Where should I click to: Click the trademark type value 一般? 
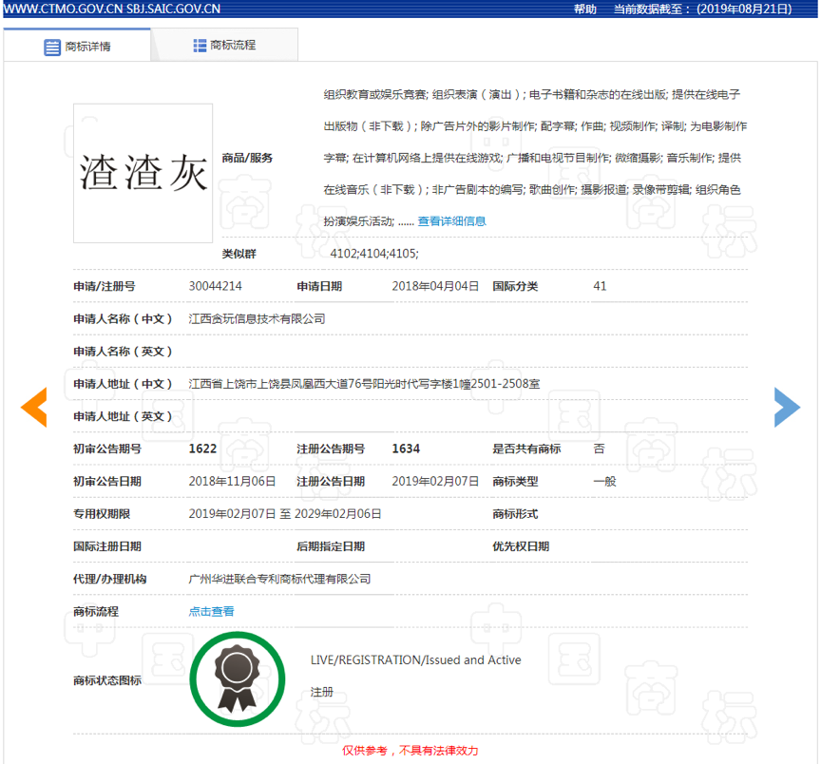point(604,481)
